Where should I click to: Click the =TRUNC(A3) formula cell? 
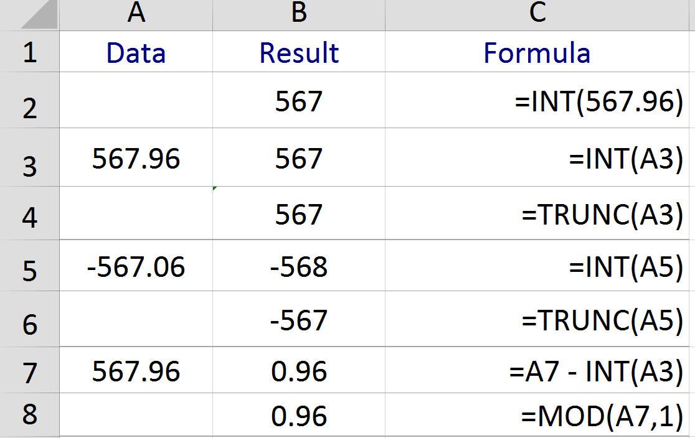tap(537, 213)
